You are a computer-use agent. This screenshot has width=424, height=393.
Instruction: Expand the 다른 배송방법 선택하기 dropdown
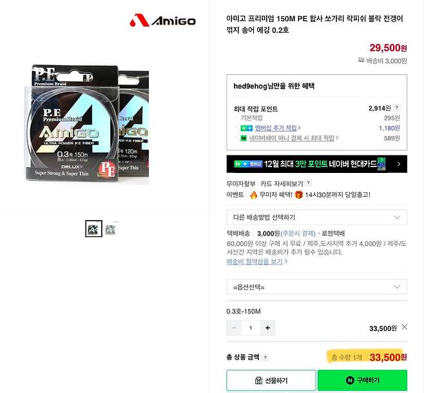pos(316,217)
